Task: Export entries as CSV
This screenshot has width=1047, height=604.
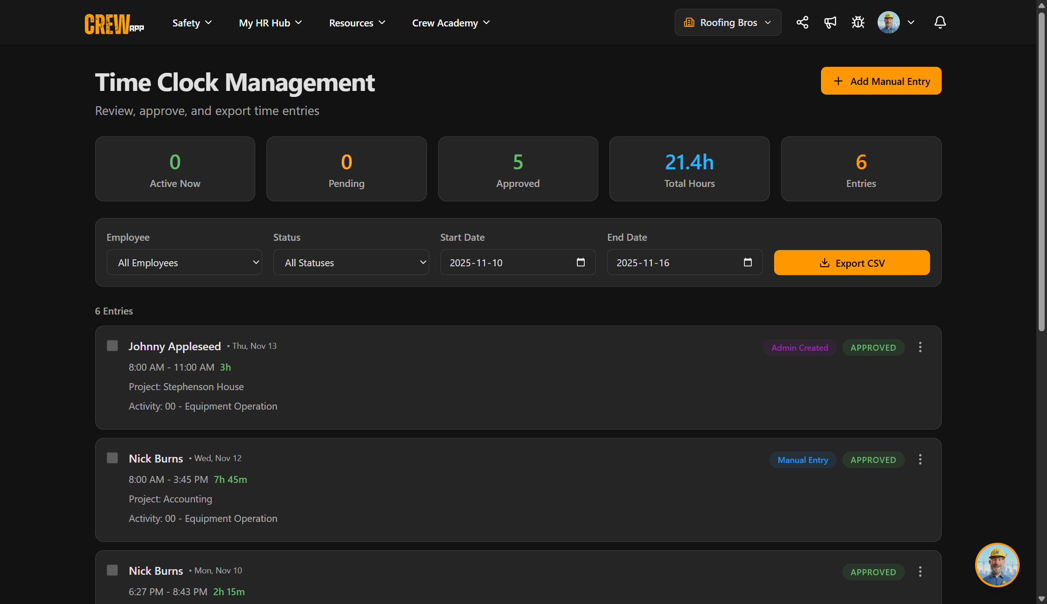Action: [851, 262]
